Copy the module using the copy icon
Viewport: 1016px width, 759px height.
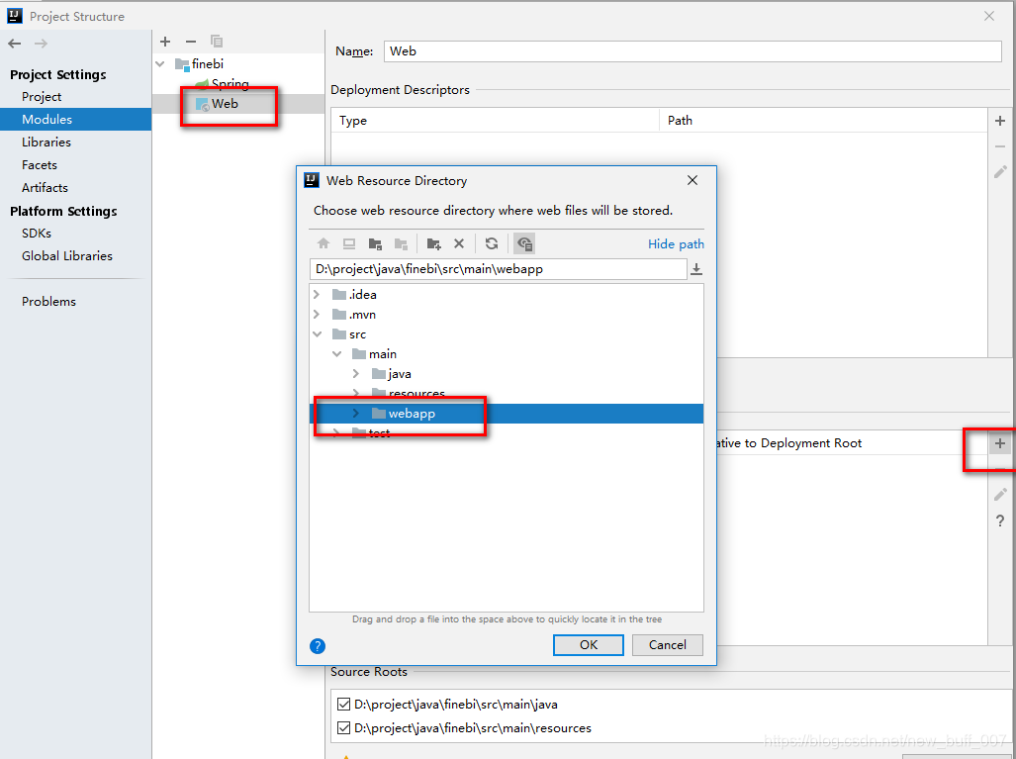click(216, 42)
